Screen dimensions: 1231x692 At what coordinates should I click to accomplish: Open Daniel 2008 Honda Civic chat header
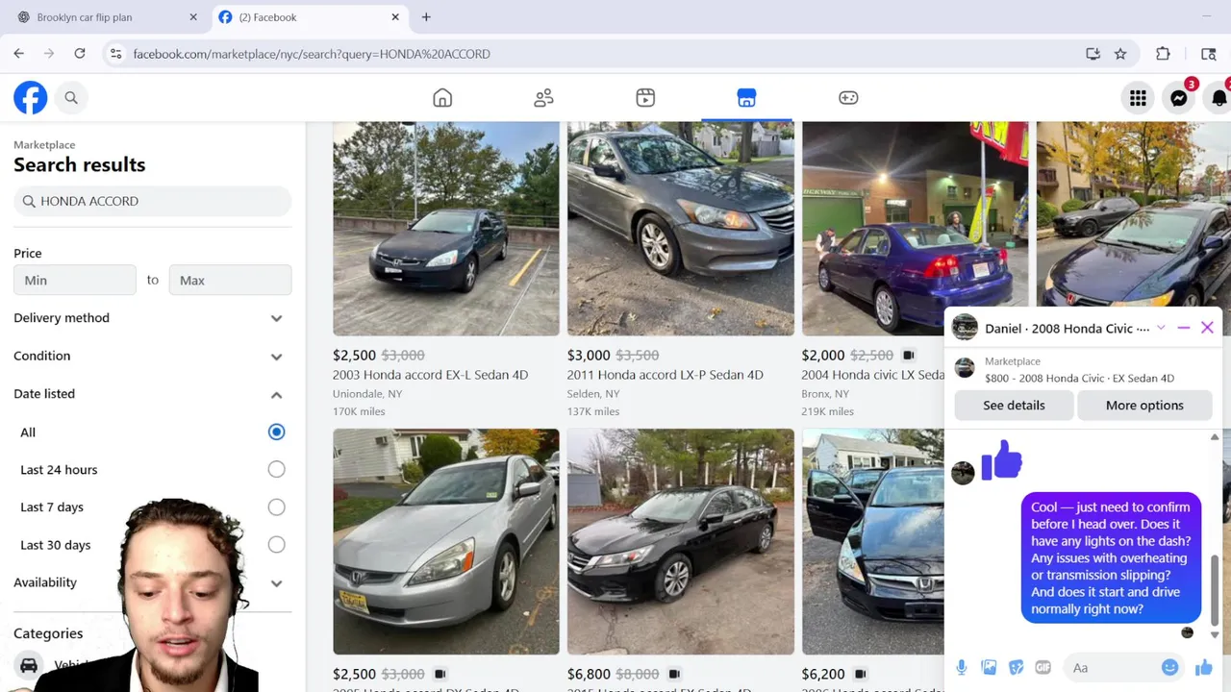click(1067, 328)
